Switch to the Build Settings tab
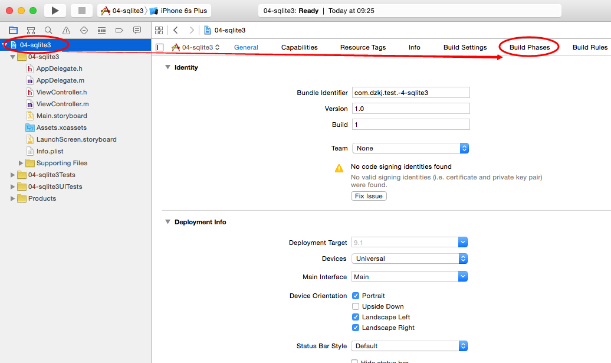This screenshot has width=611, height=363. click(465, 47)
